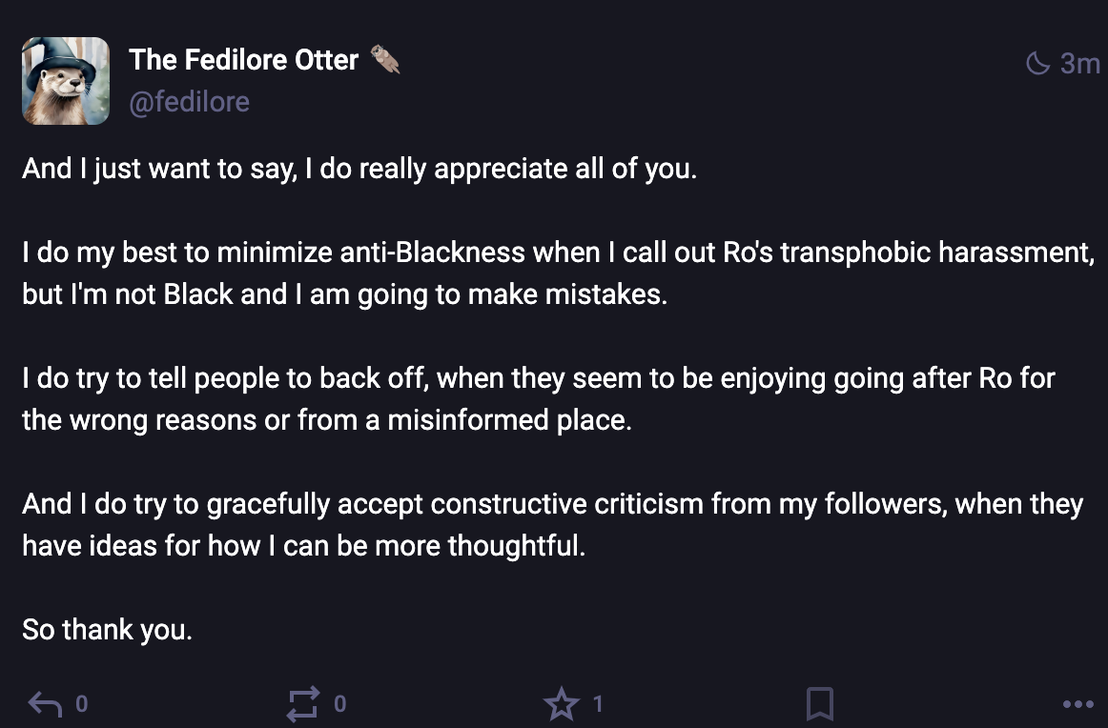Bookmark this post
This screenshot has height=728, width=1108.
[x=819, y=704]
